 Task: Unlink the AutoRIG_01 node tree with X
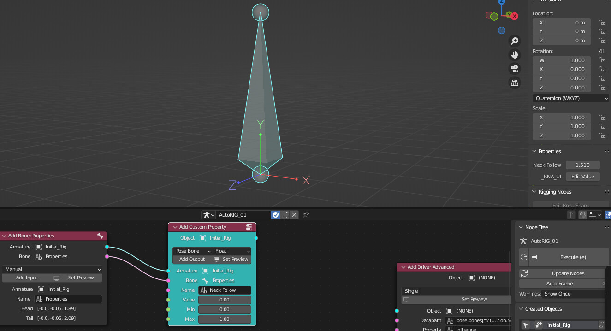coord(294,215)
